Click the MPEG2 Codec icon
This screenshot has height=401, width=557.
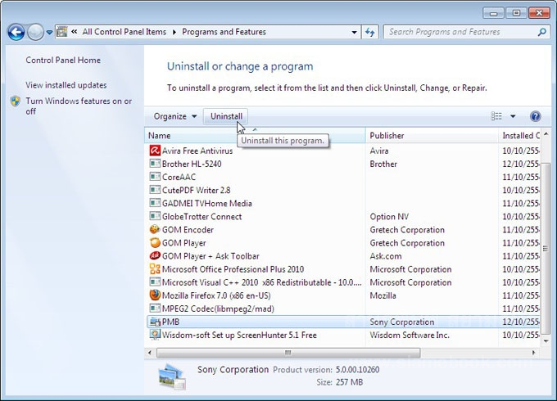155,309
